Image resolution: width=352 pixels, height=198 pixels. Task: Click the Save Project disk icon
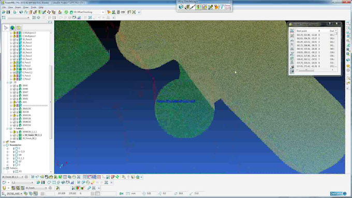pyautogui.click(x=8, y=12)
